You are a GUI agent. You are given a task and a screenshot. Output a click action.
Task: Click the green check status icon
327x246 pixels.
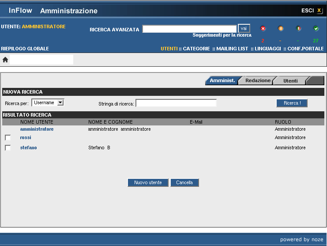click(x=316, y=29)
